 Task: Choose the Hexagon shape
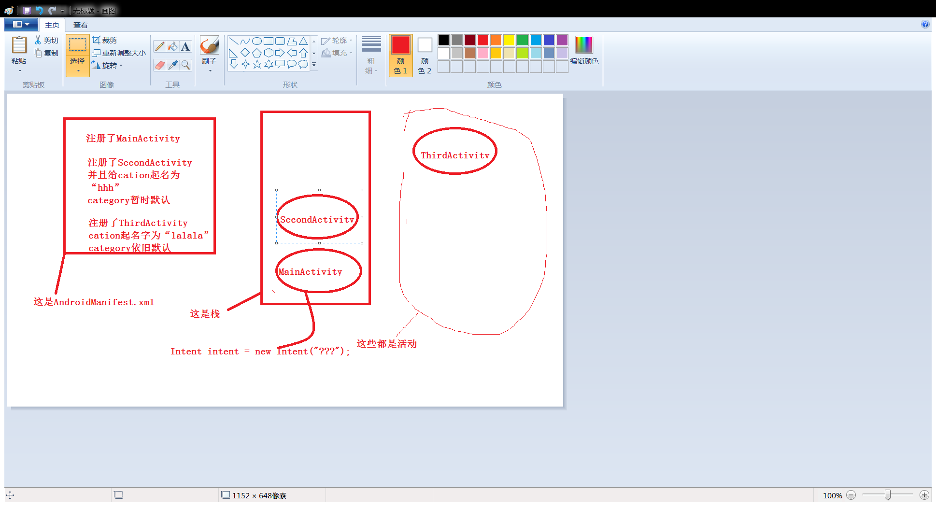[x=269, y=53]
